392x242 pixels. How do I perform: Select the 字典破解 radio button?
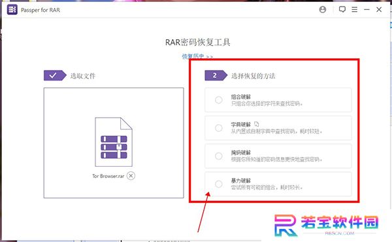click(x=219, y=128)
